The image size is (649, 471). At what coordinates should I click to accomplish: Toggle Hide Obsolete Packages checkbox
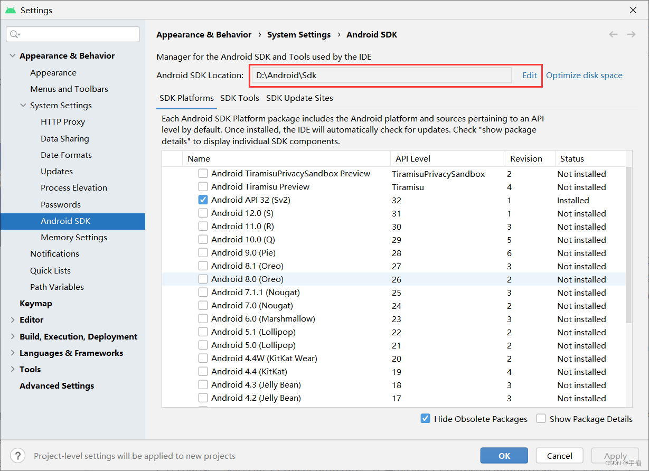coord(425,418)
